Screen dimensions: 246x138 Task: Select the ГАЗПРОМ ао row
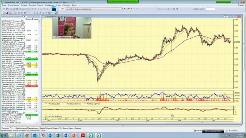pyautogui.click(x=20, y=42)
